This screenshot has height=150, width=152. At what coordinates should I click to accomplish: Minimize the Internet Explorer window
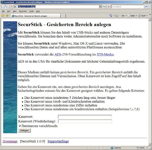point(144,2)
